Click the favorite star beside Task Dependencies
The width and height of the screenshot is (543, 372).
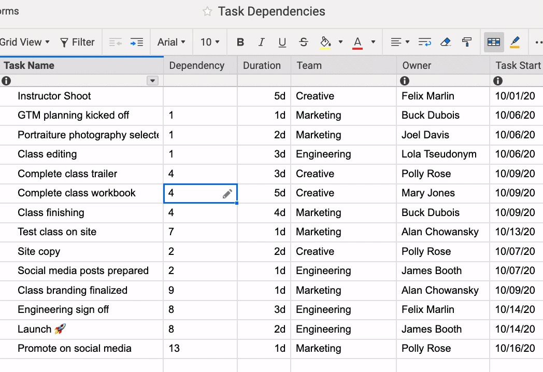pyautogui.click(x=207, y=12)
